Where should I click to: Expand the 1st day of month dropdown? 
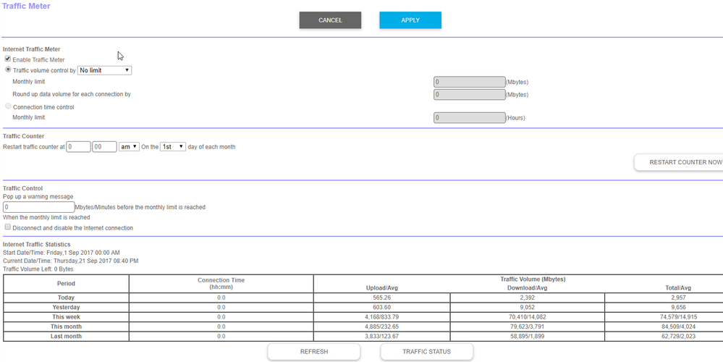[172, 147]
